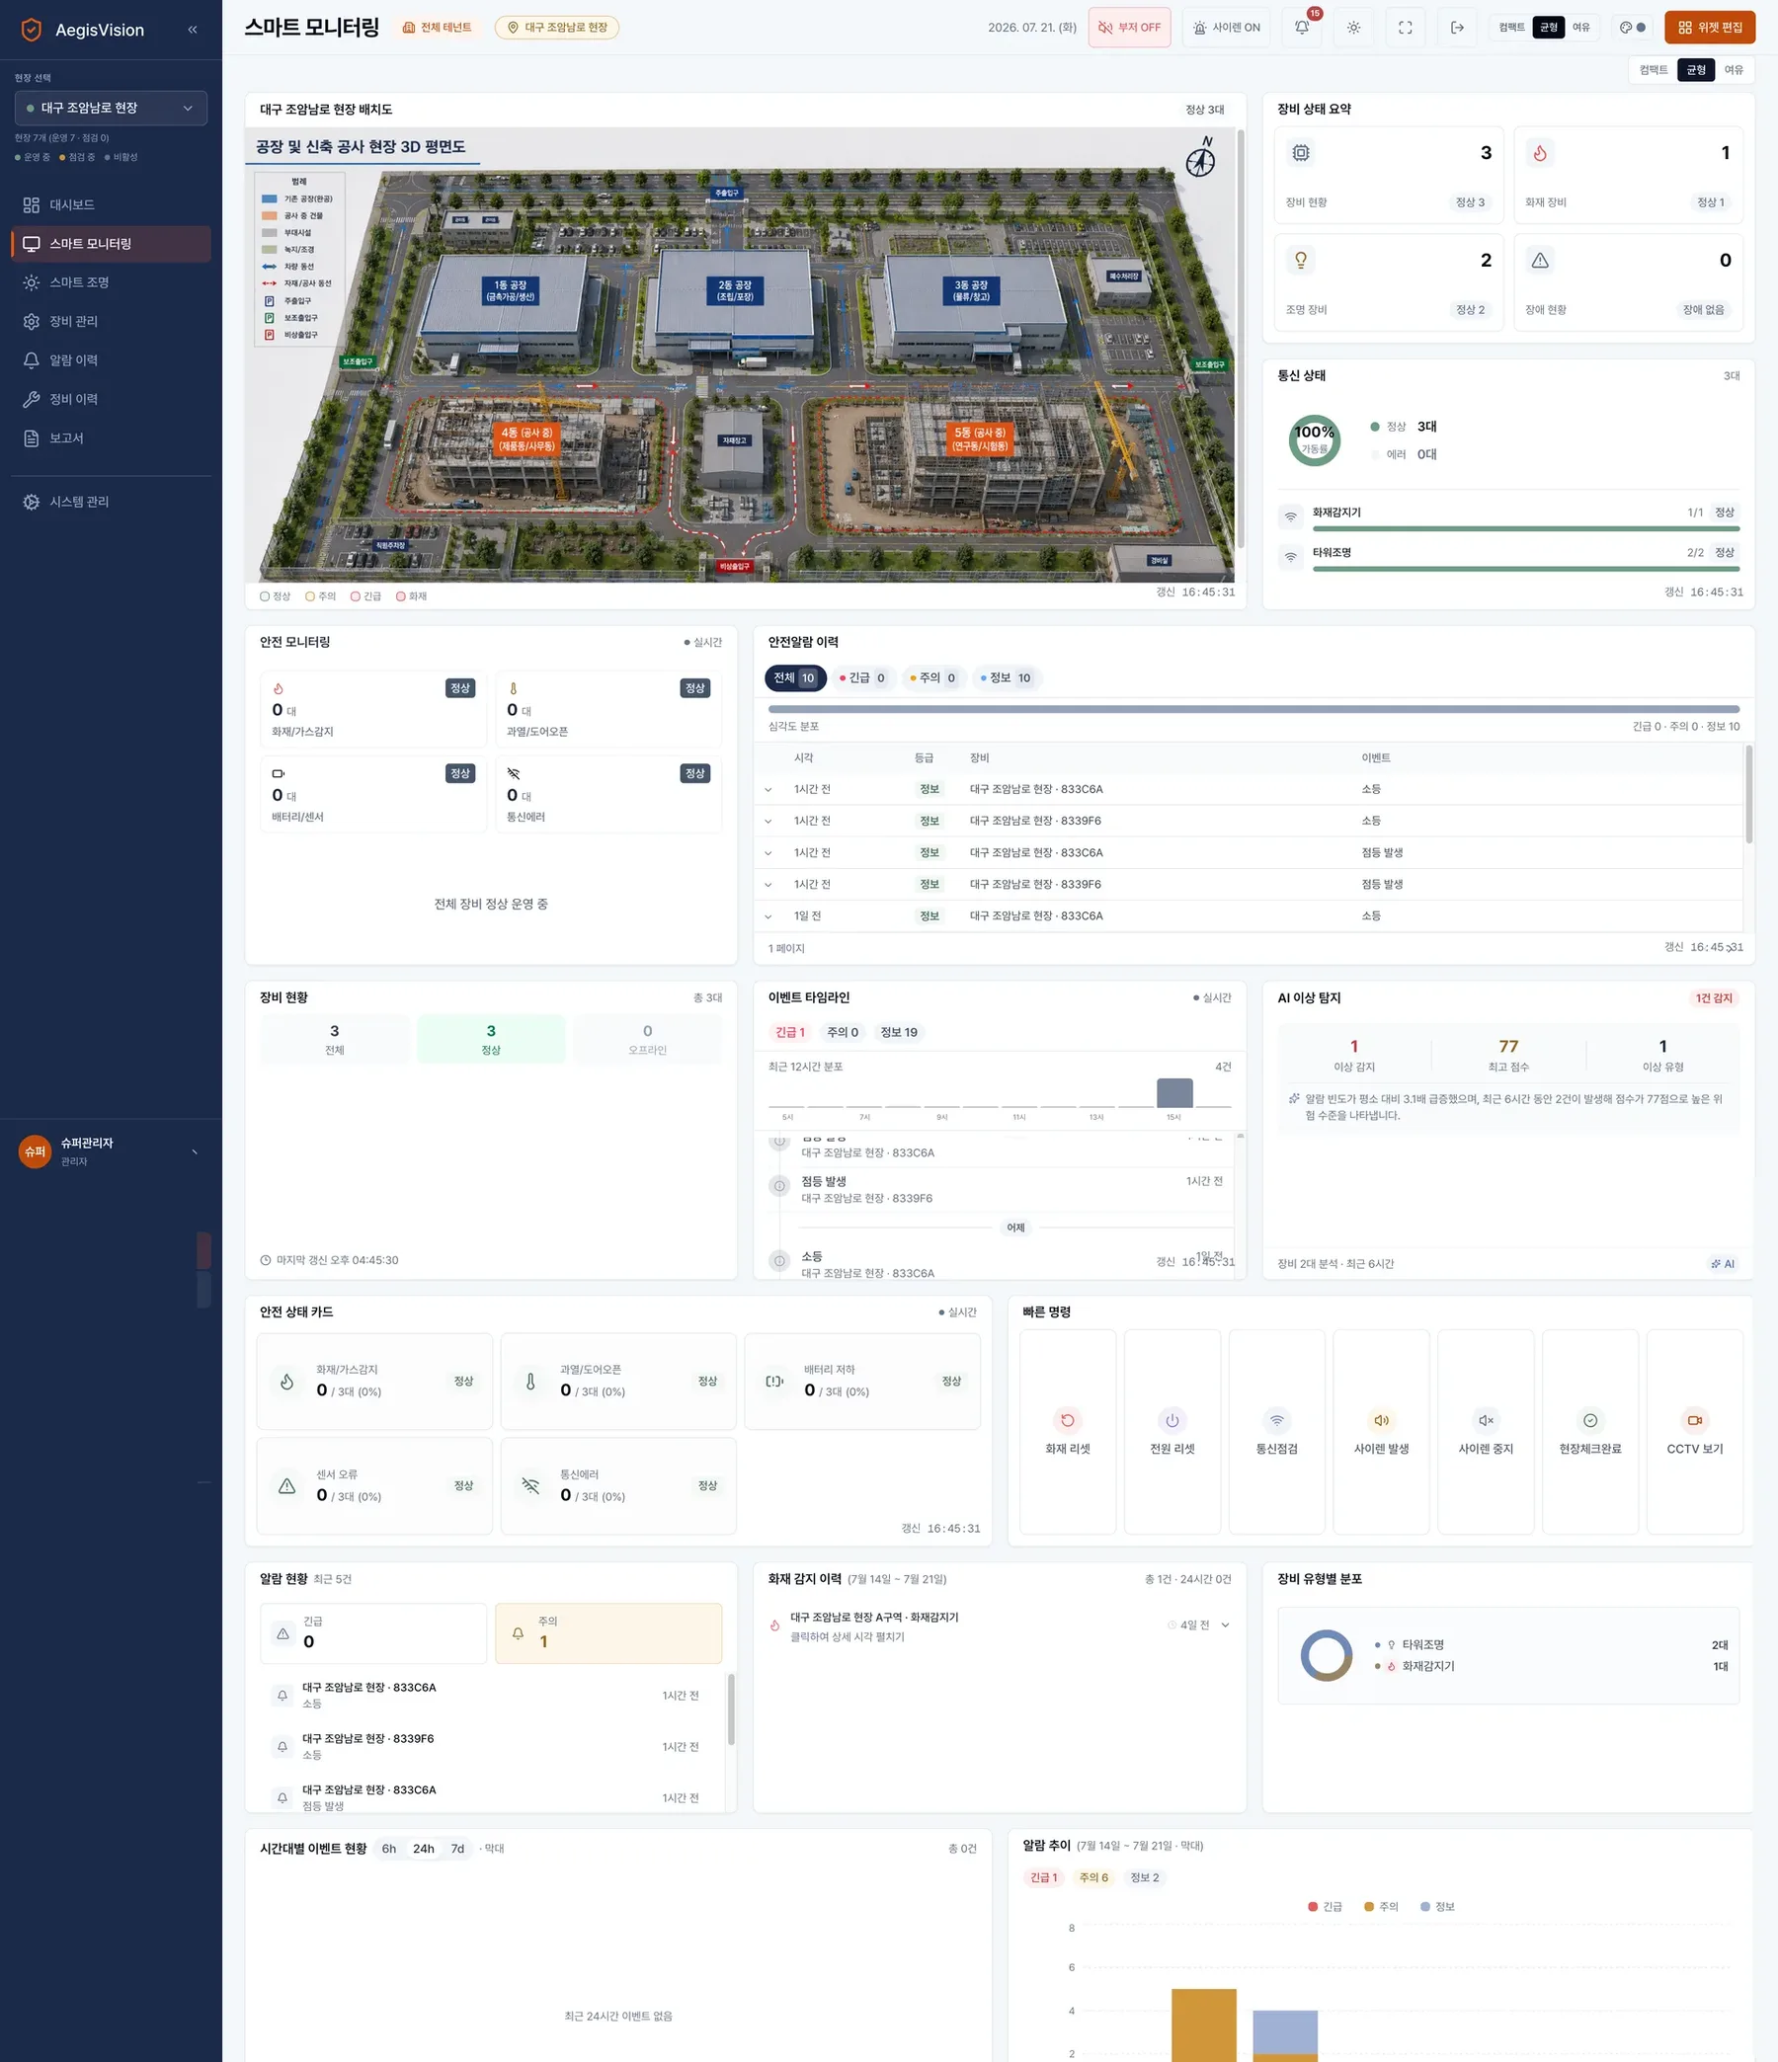The image size is (1778, 2062).
Task: Toggle 긴급 series in the 알람 추이 chart legend
Action: coord(1325,1907)
